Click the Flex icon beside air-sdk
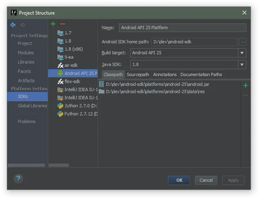259x198 pixels. coord(60,65)
